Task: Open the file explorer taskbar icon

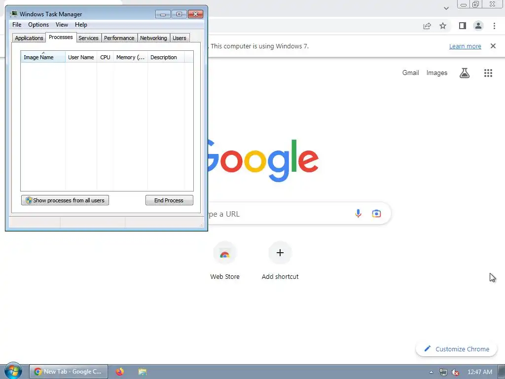Action: pyautogui.click(x=143, y=372)
